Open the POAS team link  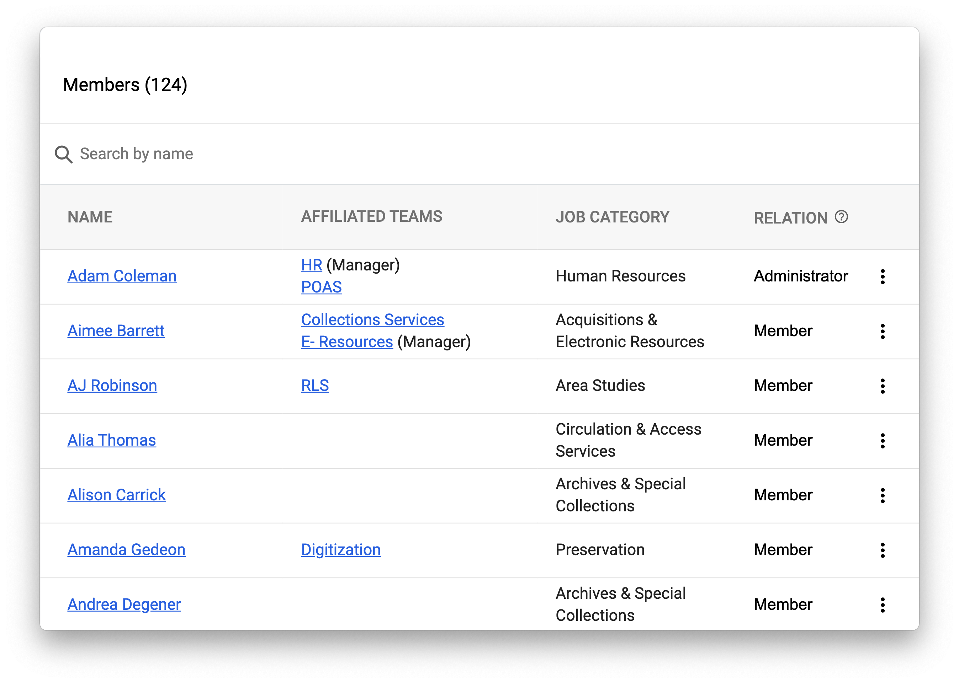tap(321, 287)
